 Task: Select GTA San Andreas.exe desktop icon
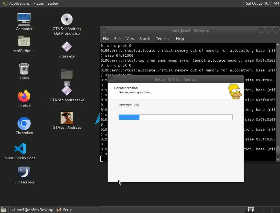coord(67,94)
